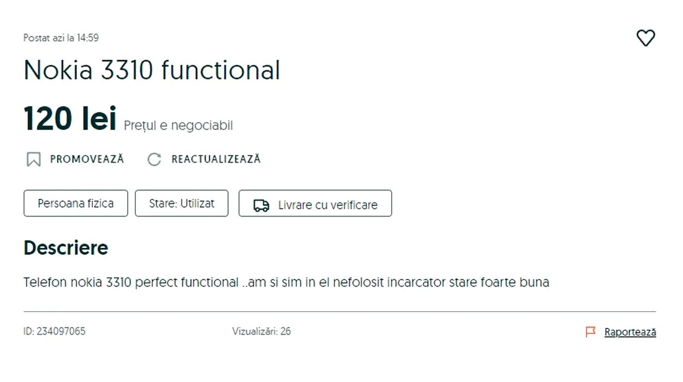Click the Nokia 3310 functional title

tap(152, 70)
